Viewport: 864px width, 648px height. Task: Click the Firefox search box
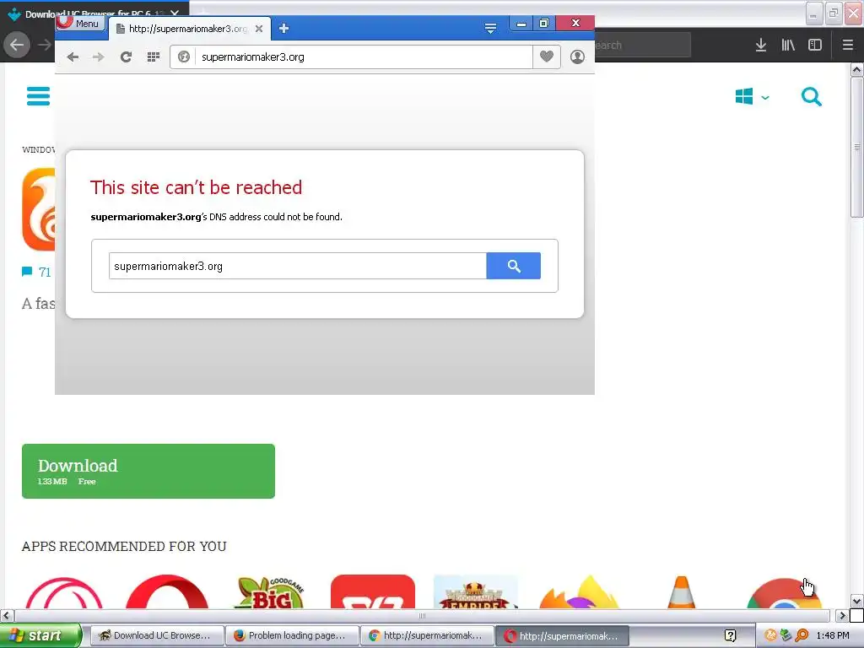(x=642, y=46)
